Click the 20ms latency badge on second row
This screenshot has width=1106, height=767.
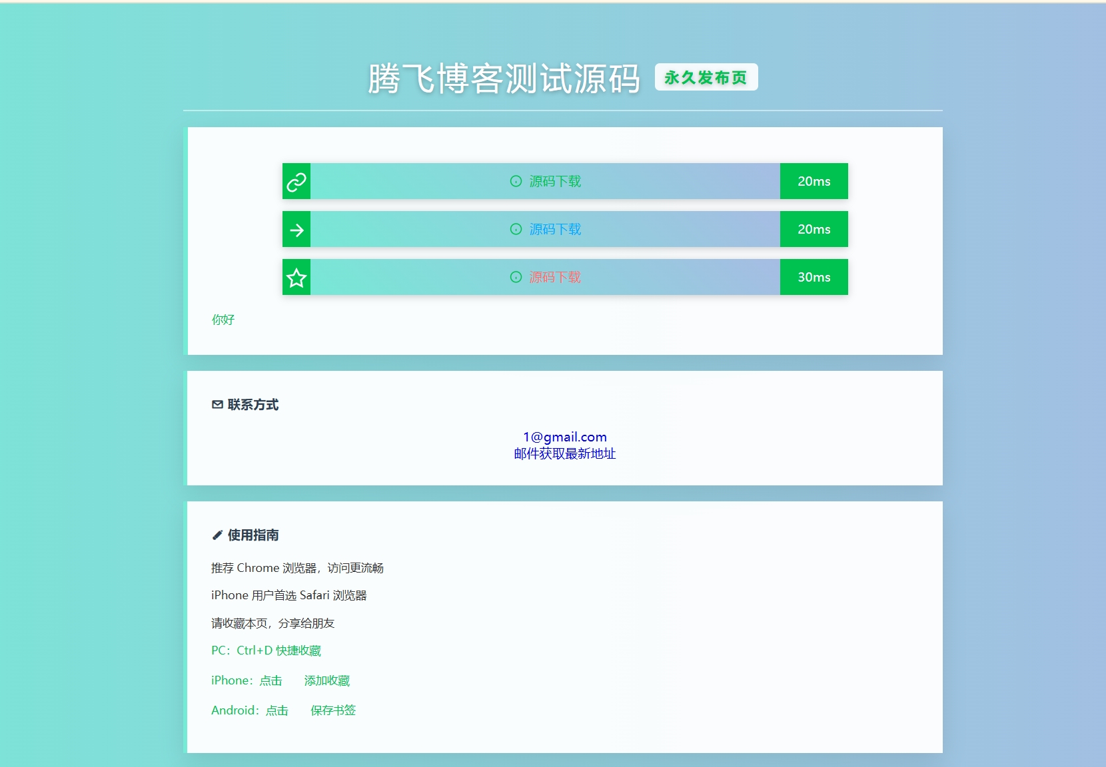click(x=814, y=229)
